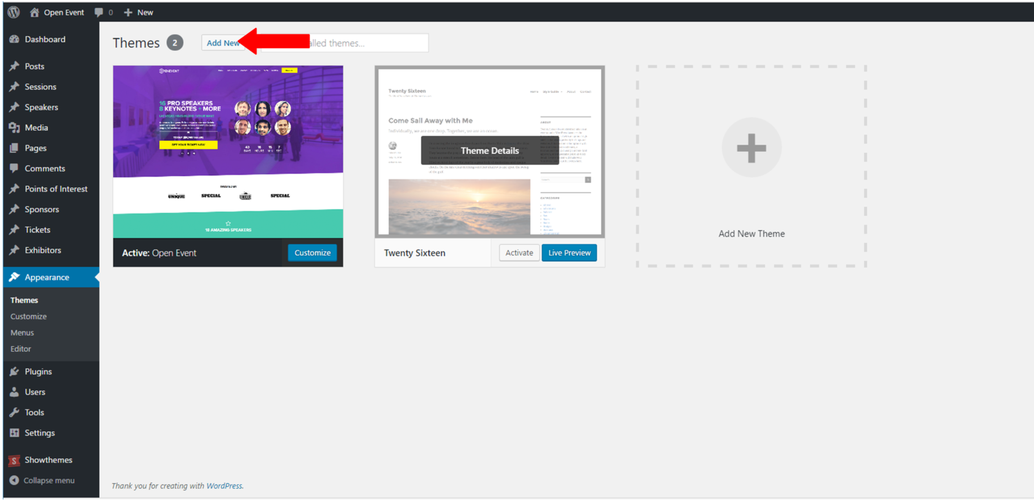Click the Showthemes S logo icon
This screenshot has height=500, width=1034.
(15, 460)
